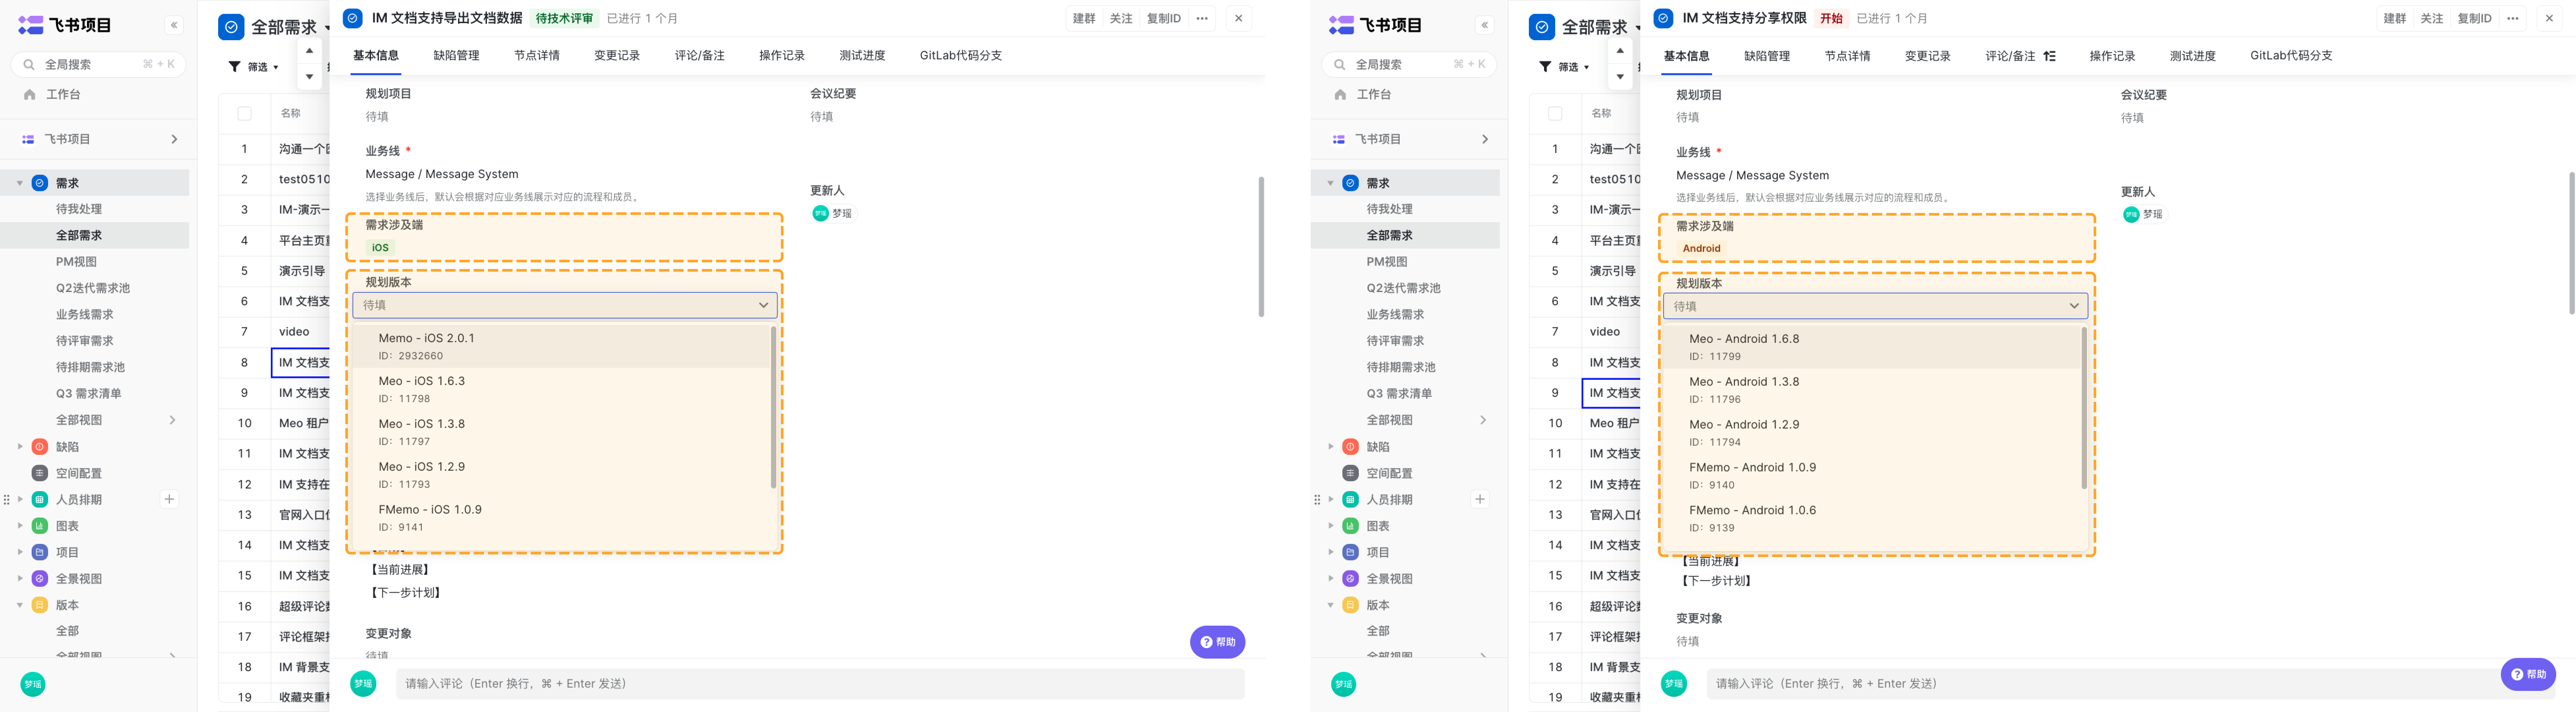Focus the comment input in the iOS window

820,684
